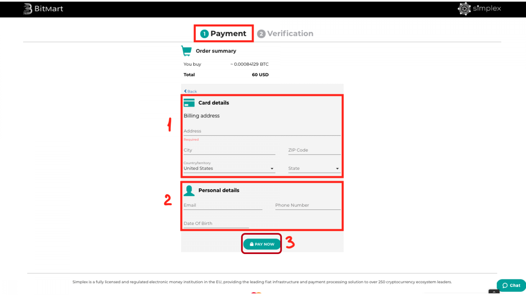Click the step 2 circle icon

[261, 34]
